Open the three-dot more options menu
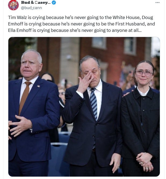Screen dimensions: 166x179 tap(157, 3)
